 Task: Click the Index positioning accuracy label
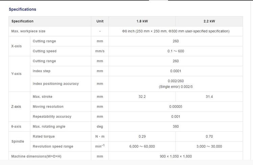tap(56, 84)
